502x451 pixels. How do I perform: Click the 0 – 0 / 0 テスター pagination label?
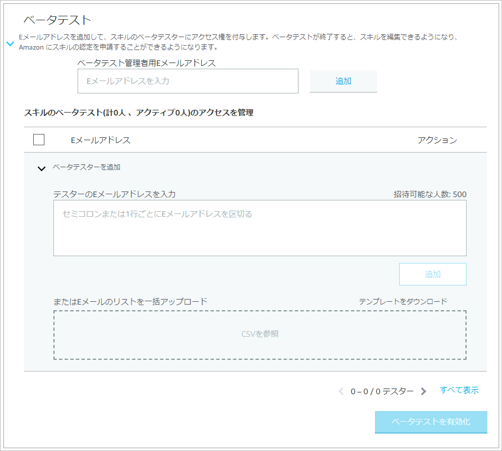click(x=382, y=390)
